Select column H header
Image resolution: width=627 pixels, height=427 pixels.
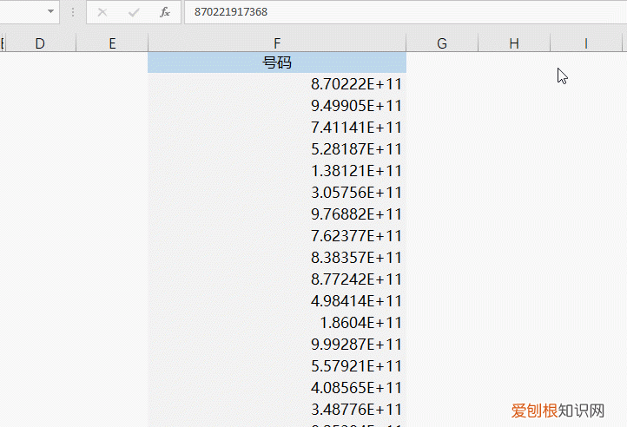(x=514, y=43)
